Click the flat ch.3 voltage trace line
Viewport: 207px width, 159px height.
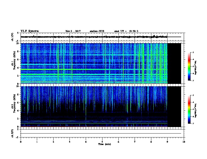tap(101, 134)
